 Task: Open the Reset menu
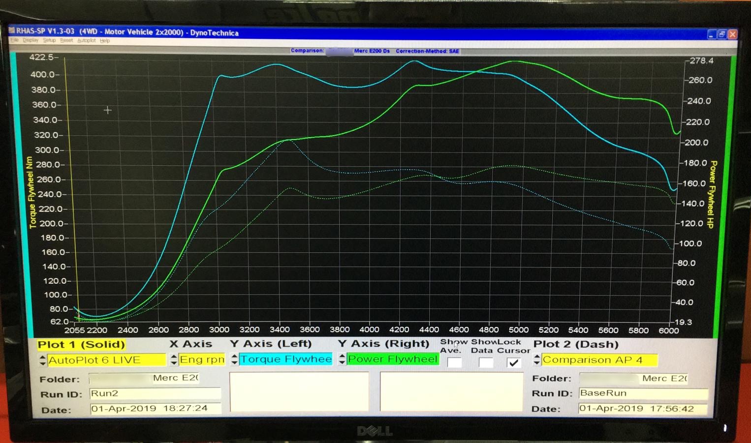tap(66, 40)
